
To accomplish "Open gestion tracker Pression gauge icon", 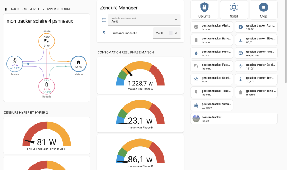I will pyautogui.click(x=240, y=53).
